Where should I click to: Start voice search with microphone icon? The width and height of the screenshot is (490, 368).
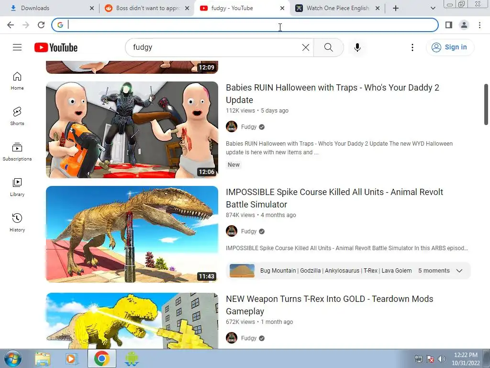357,47
